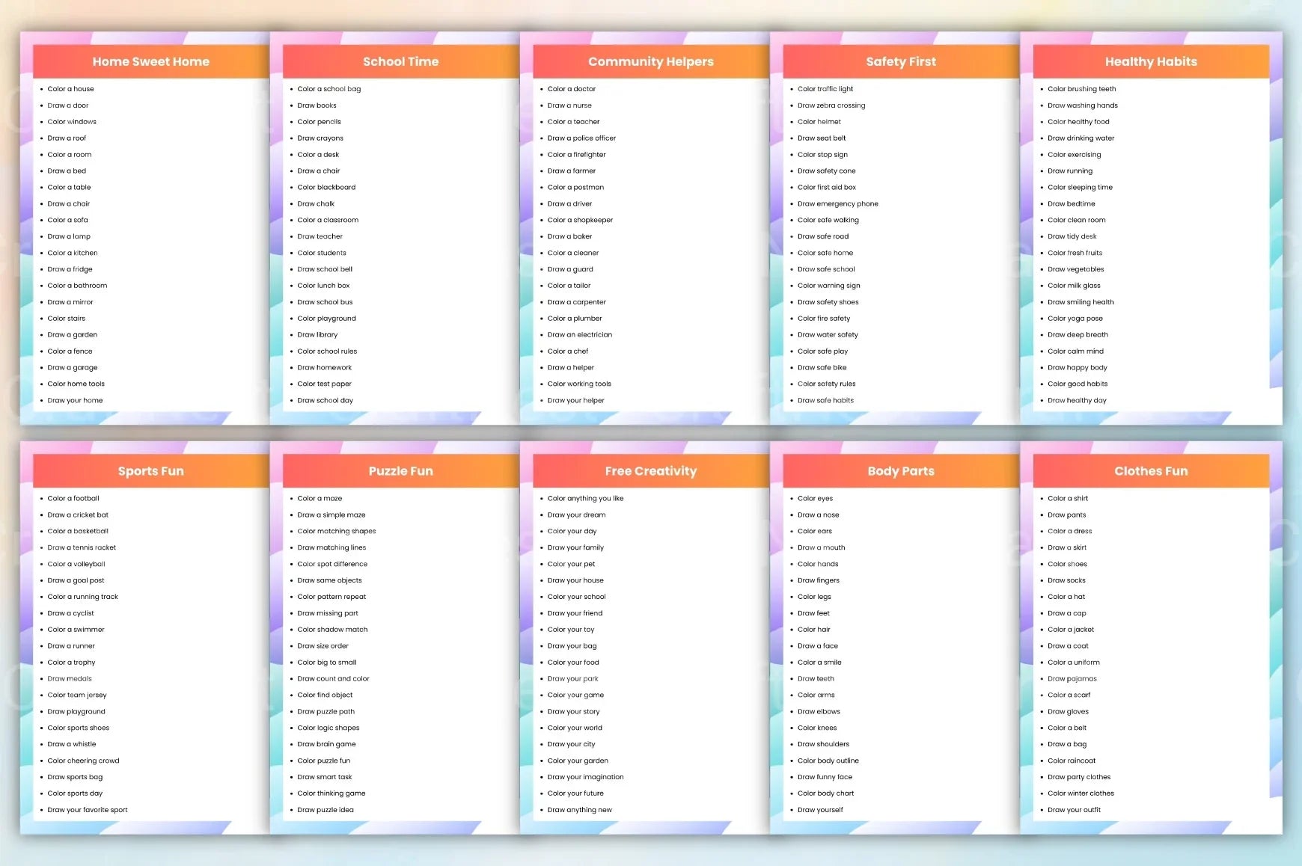Select the Community Helpers page header
Image resolution: width=1302 pixels, height=866 pixels.
(651, 61)
